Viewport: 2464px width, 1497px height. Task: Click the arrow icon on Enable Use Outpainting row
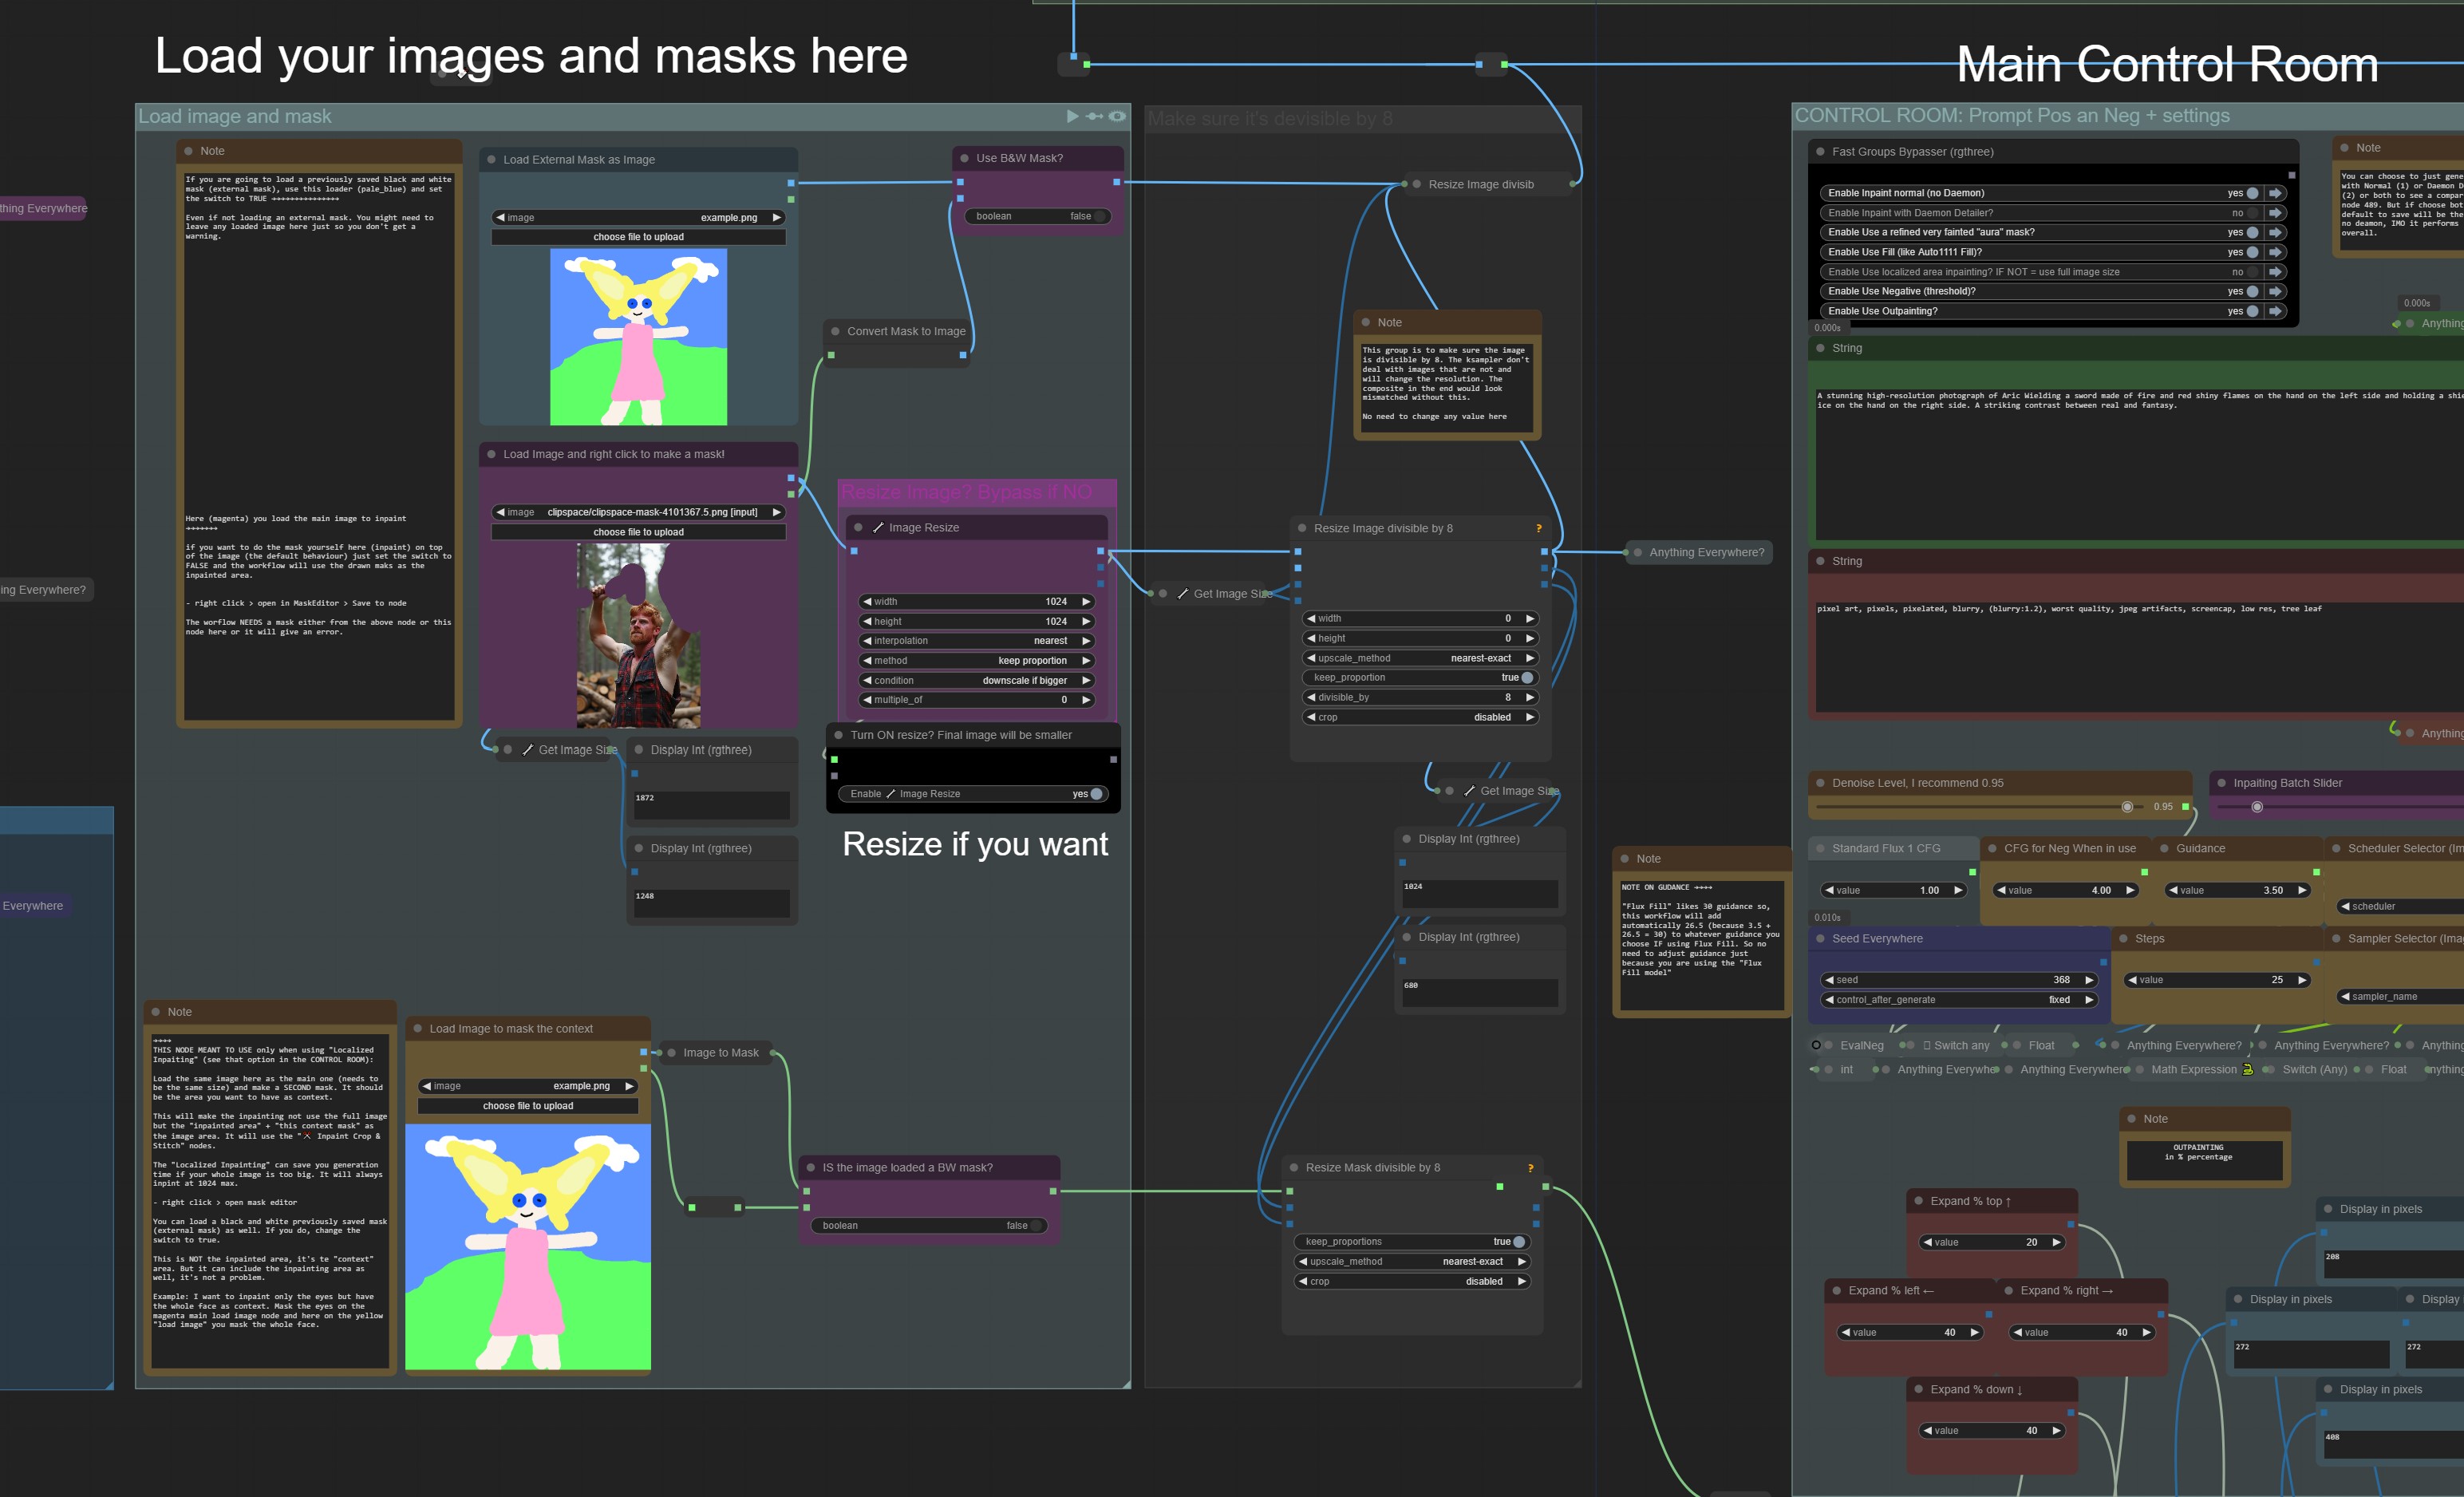click(2275, 311)
